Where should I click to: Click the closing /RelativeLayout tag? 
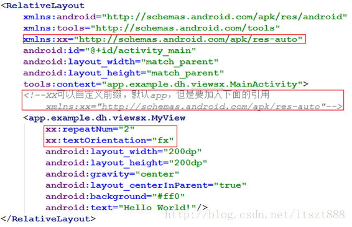click(48, 219)
